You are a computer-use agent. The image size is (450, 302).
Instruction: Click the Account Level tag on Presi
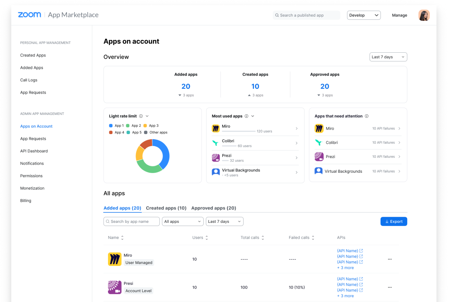coord(138,291)
